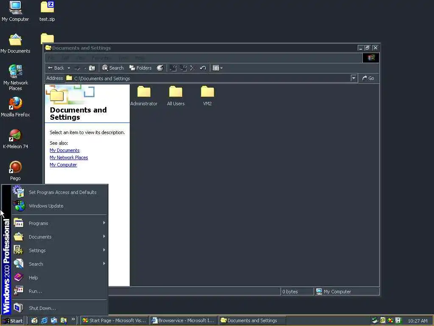434x326 pixels.
Task: Click the Start button
Action: click(12, 320)
